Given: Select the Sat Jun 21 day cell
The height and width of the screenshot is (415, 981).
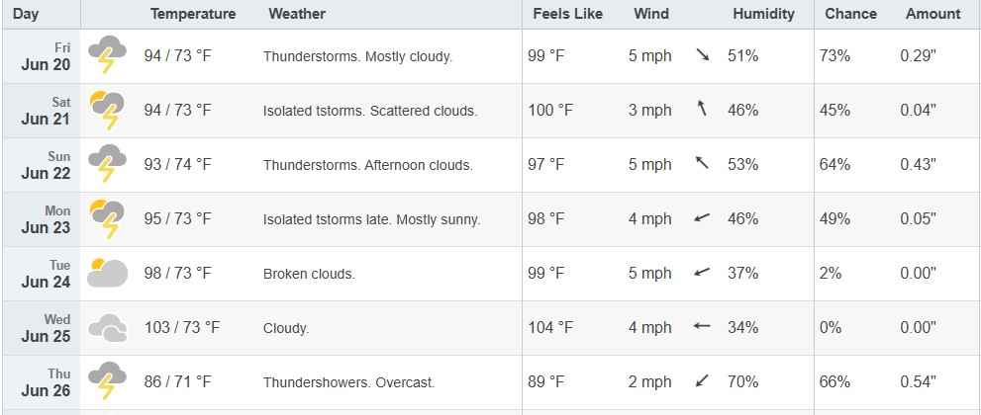Looking at the screenshot, I should pyautogui.click(x=42, y=111).
